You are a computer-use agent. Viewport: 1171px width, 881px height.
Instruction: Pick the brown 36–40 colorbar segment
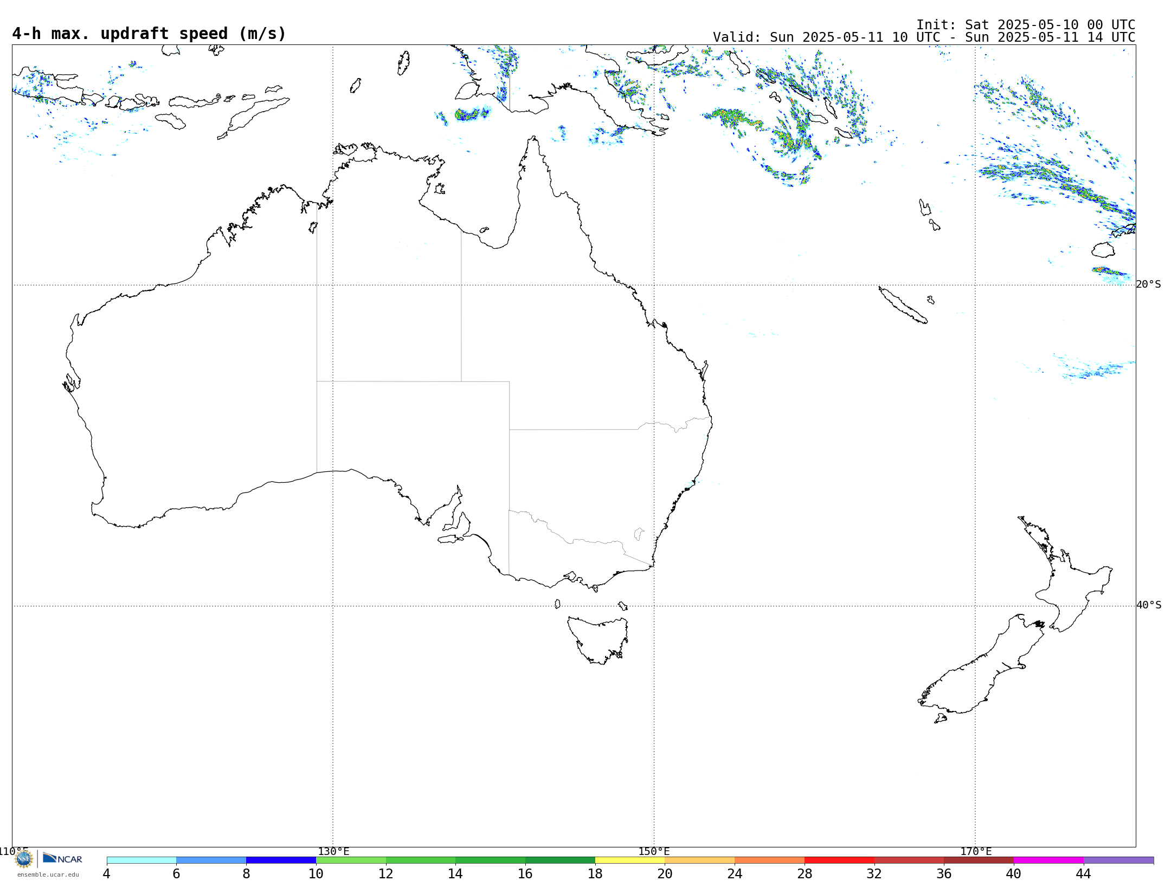point(979,860)
